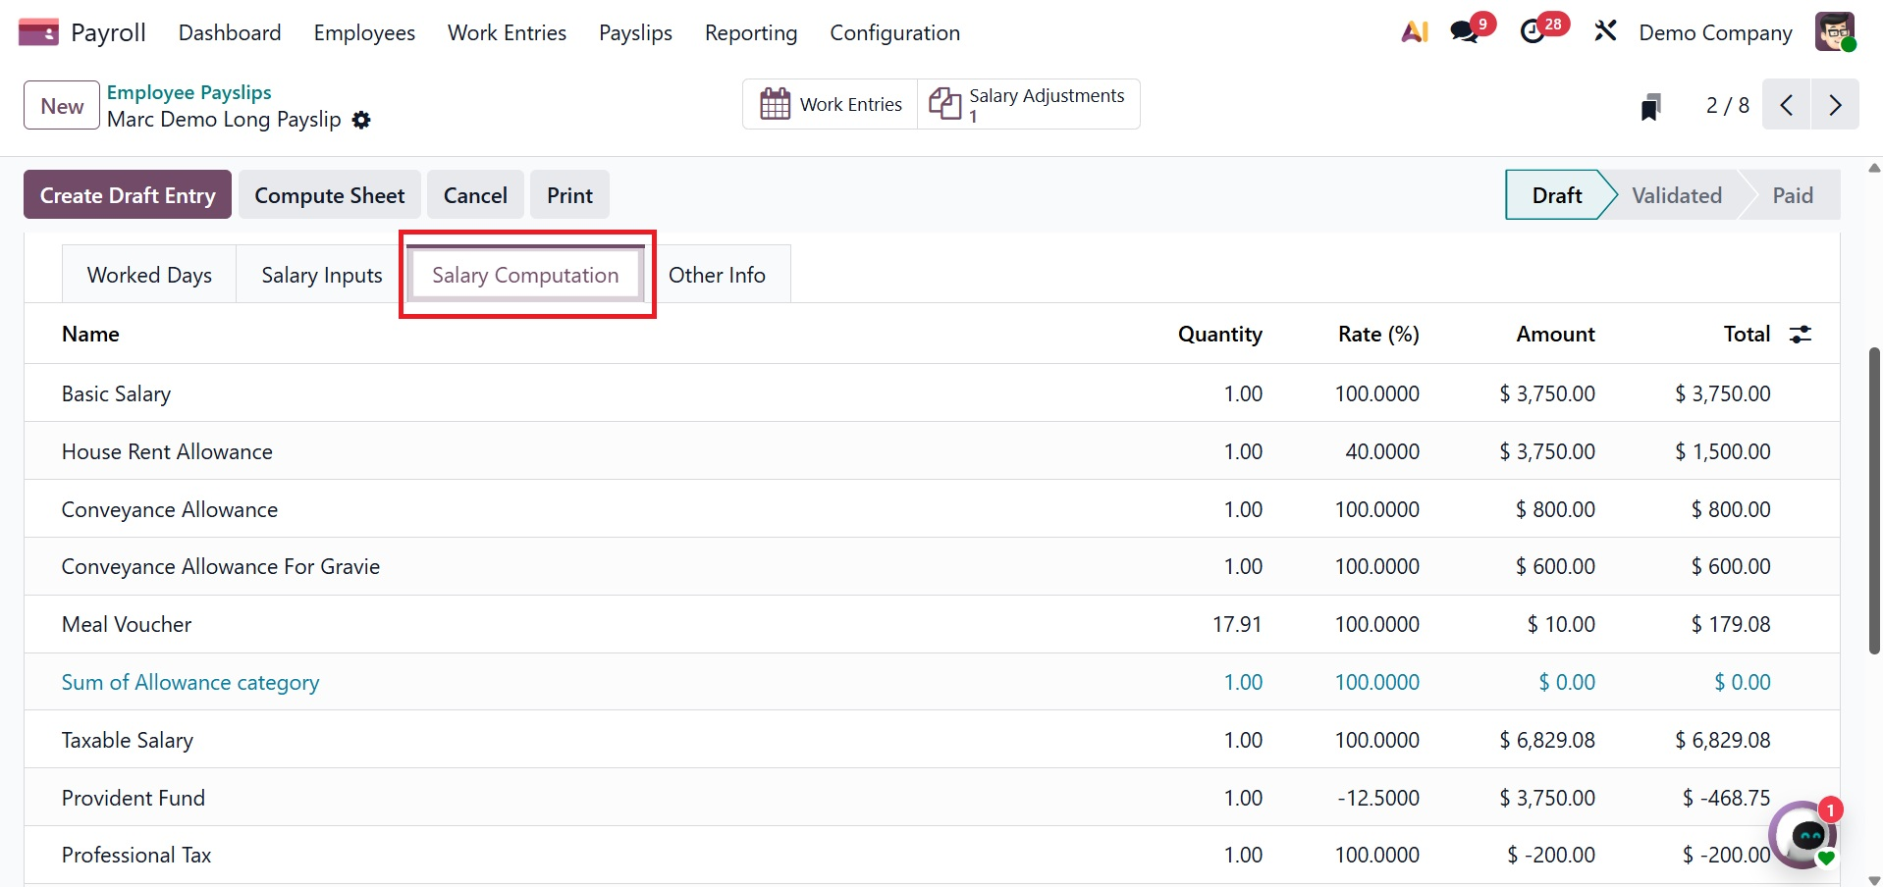Select Validated status stage
Image resolution: width=1883 pixels, height=887 pixels.
click(x=1677, y=195)
